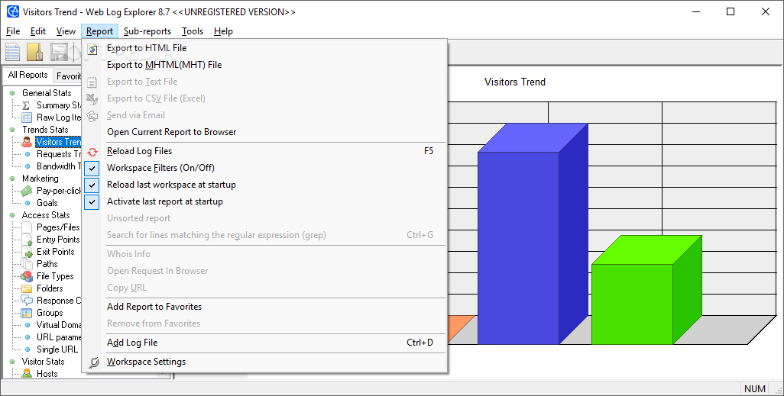Image resolution: width=784 pixels, height=396 pixels.
Task: Click the Summary Stats sigma icon
Action: pyautogui.click(x=27, y=105)
